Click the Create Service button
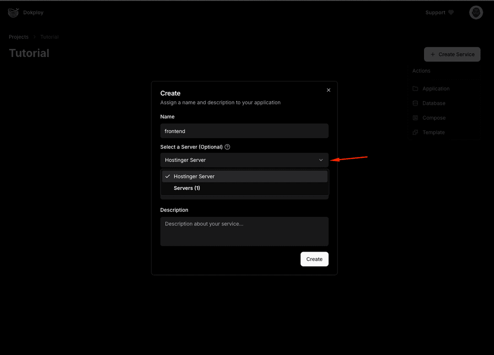Viewport: 494px width, 355px height. [x=452, y=54]
